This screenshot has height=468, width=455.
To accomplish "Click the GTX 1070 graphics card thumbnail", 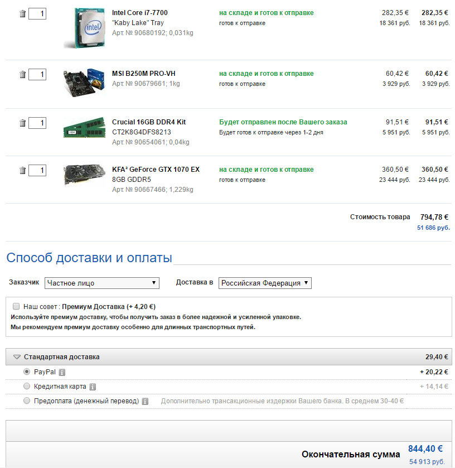I will coord(84,175).
